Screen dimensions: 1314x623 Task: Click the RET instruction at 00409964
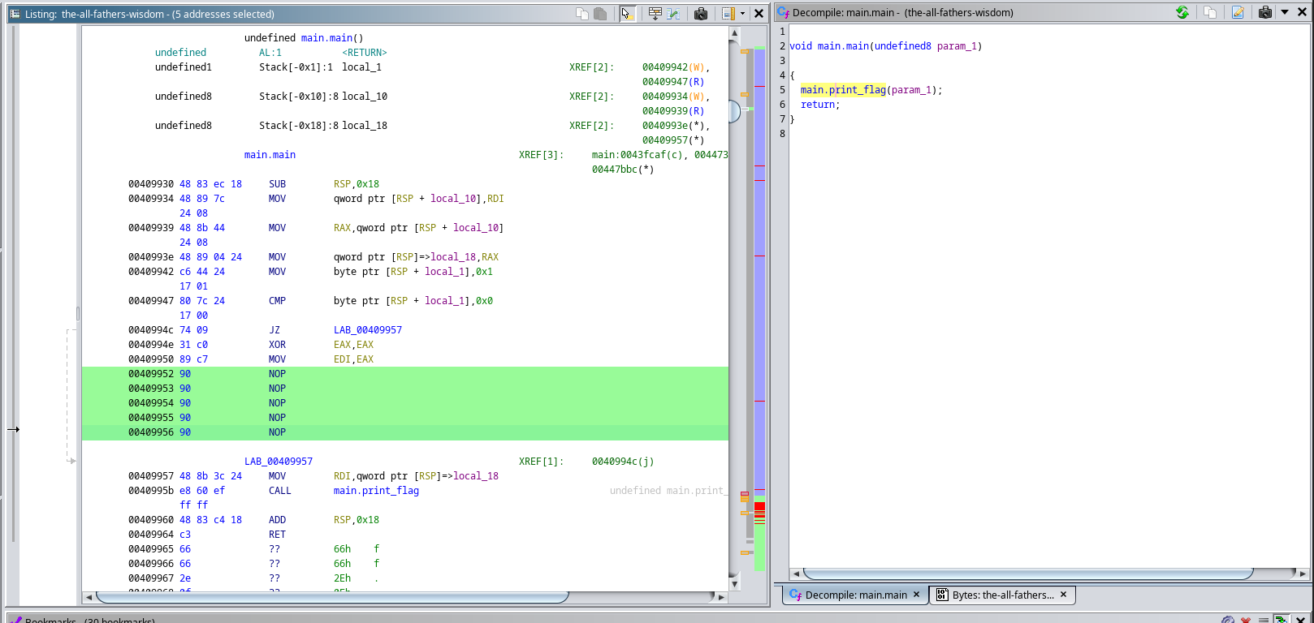pyautogui.click(x=277, y=535)
